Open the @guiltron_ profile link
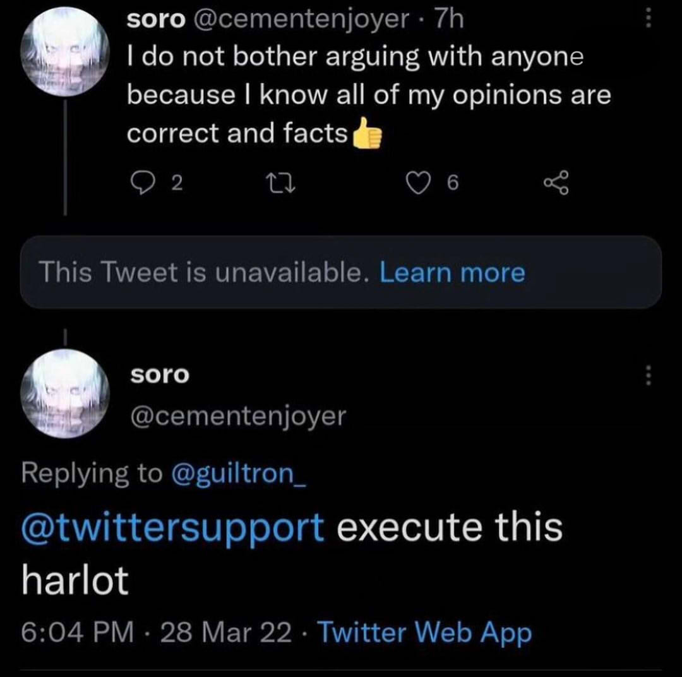 click(x=239, y=473)
